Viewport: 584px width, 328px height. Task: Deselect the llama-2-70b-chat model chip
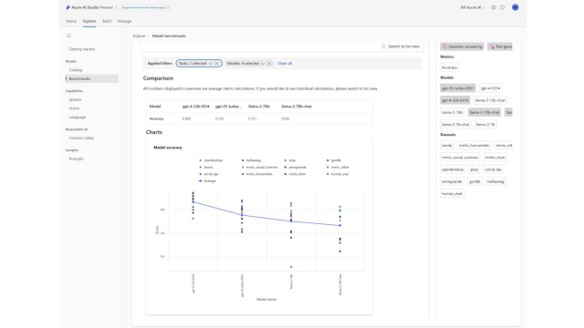(485, 112)
